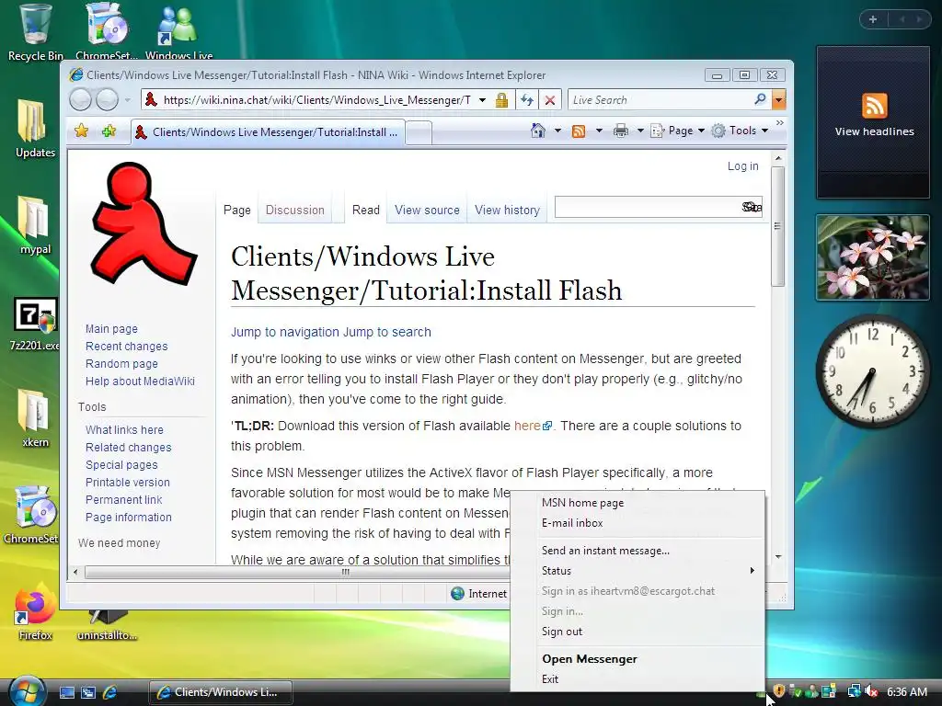Click the Live Search magnifier icon
Image resolution: width=942 pixels, height=706 pixels.
click(760, 99)
